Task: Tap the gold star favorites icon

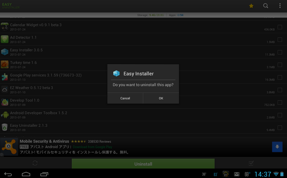Action: click(x=251, y=6)
